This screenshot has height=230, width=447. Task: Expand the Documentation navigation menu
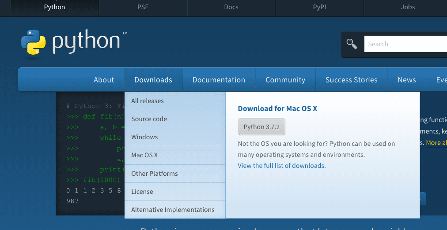pyautogui.click(x=219, y=80)
